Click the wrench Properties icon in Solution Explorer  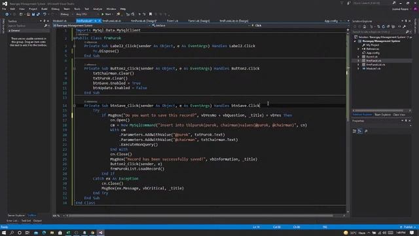click(405, 26)
